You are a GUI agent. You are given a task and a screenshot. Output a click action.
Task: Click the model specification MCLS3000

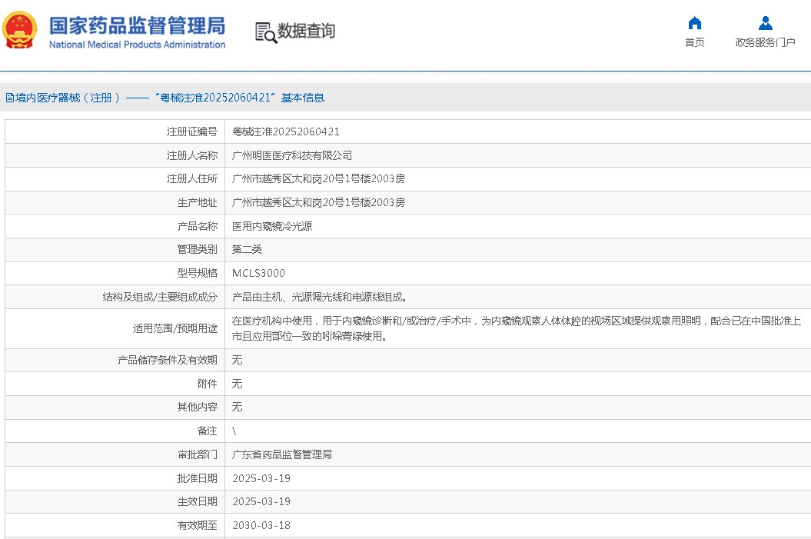click(x=258, y=273)
